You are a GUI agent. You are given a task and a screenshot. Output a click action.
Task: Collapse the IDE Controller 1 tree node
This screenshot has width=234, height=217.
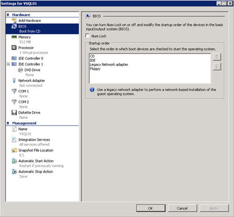(x=8, y=64)
